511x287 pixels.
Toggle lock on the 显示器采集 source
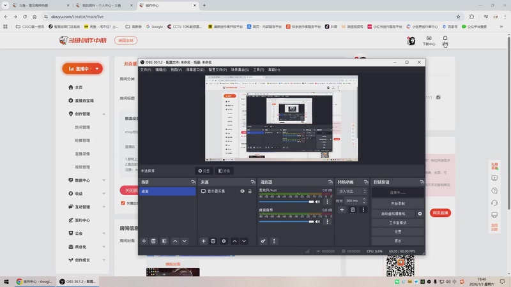250,191
